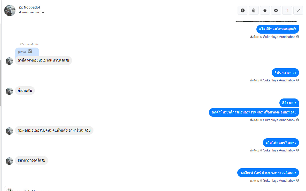Click avatar beside 'กี่งวดครับ' message
The height and width of the screenshot is (191, 306).
coord(9,91)
